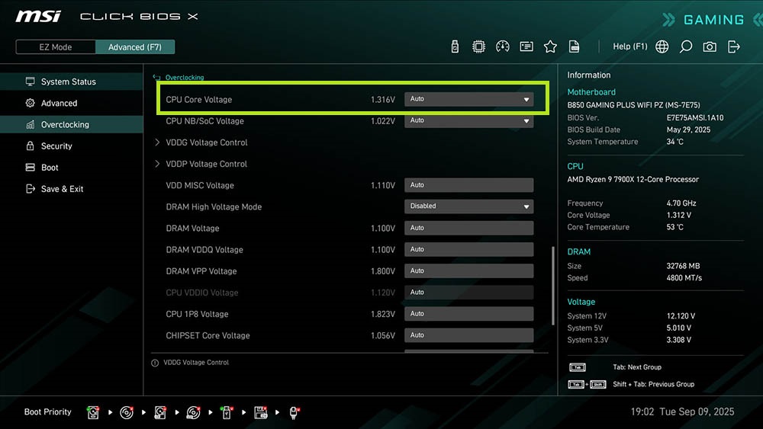This screenshot has height=429, width=763.
Task: Click the CHIPSET Core Voltage Auto field
Action: pos(468,335)
